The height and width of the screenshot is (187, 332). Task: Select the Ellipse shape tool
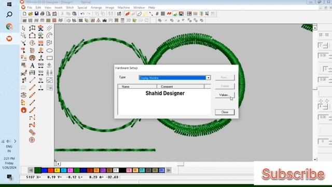click(49, 50)
